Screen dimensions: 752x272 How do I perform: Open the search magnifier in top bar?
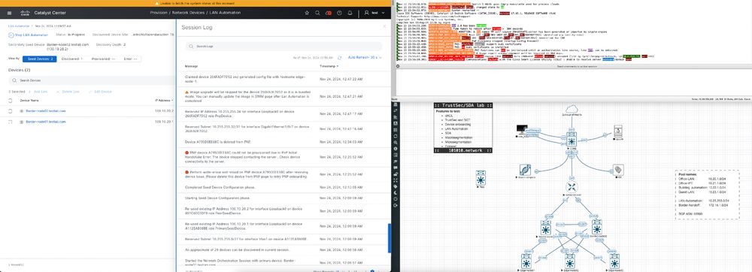317,13
